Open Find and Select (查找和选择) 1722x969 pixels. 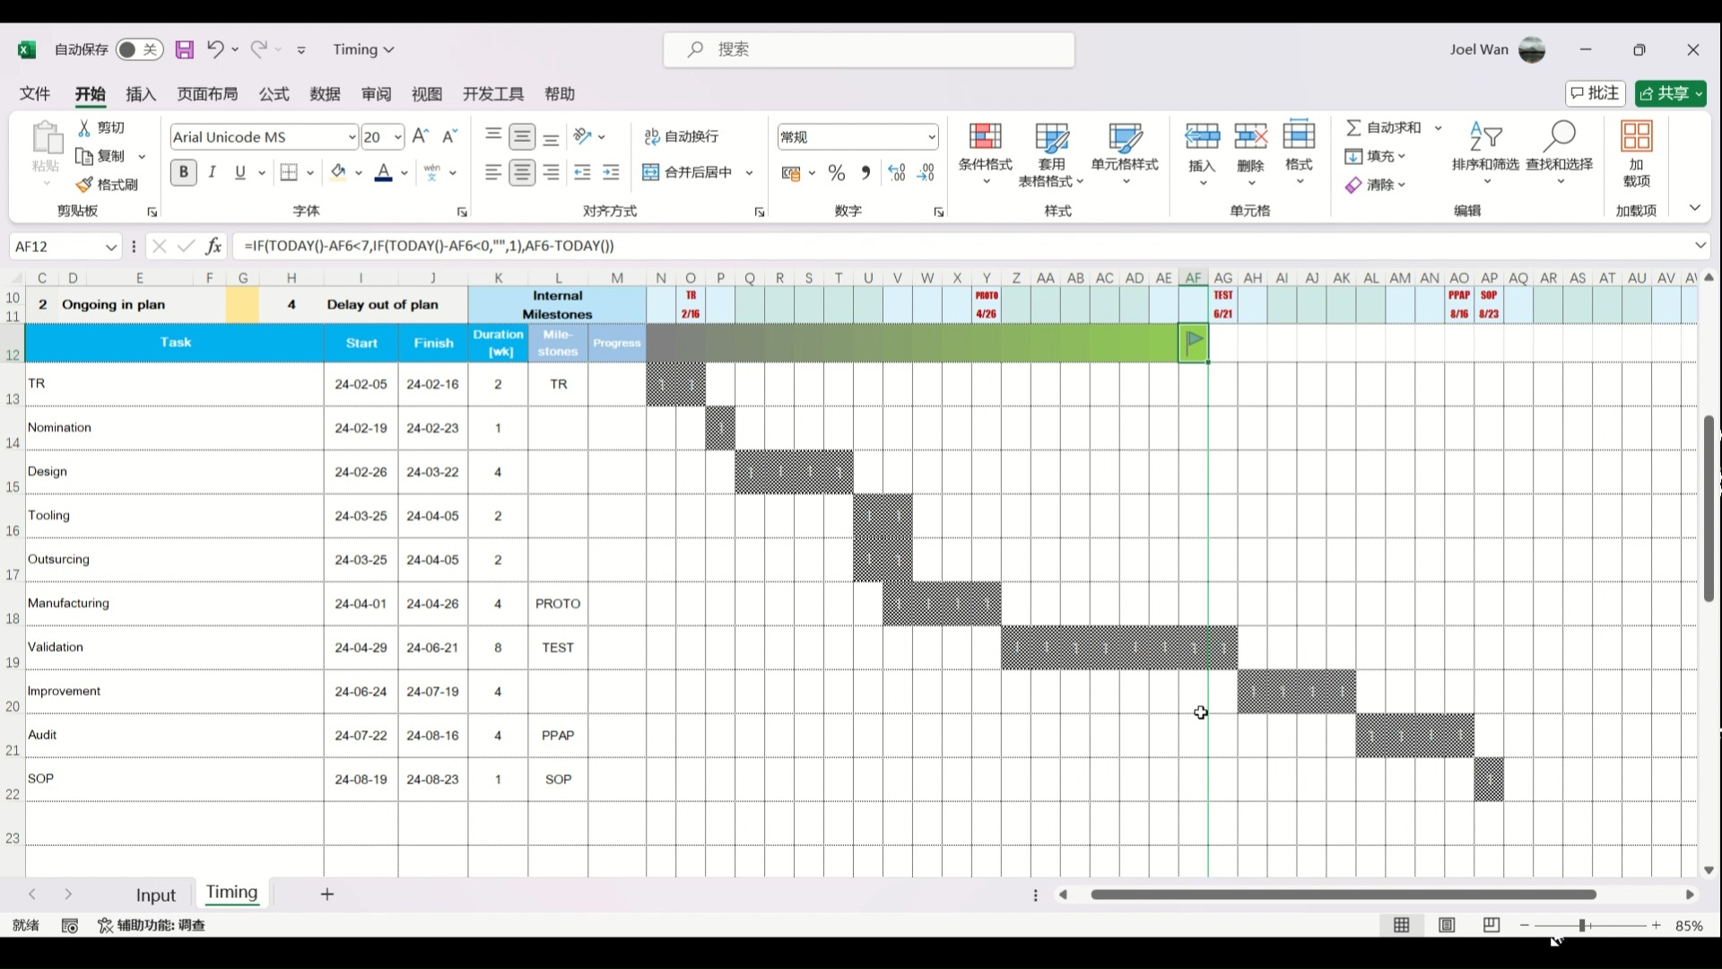1560,153
